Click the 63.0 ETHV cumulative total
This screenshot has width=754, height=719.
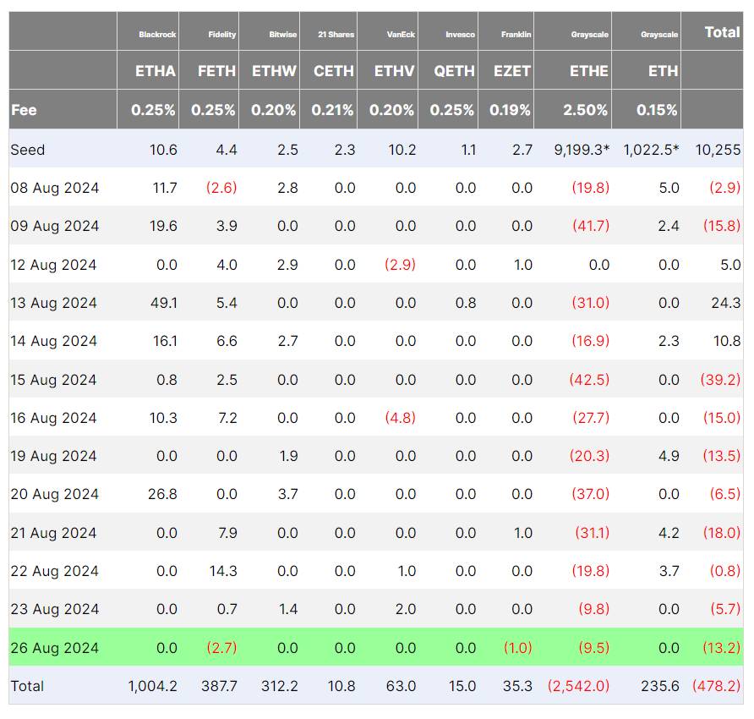coord(401,686)
